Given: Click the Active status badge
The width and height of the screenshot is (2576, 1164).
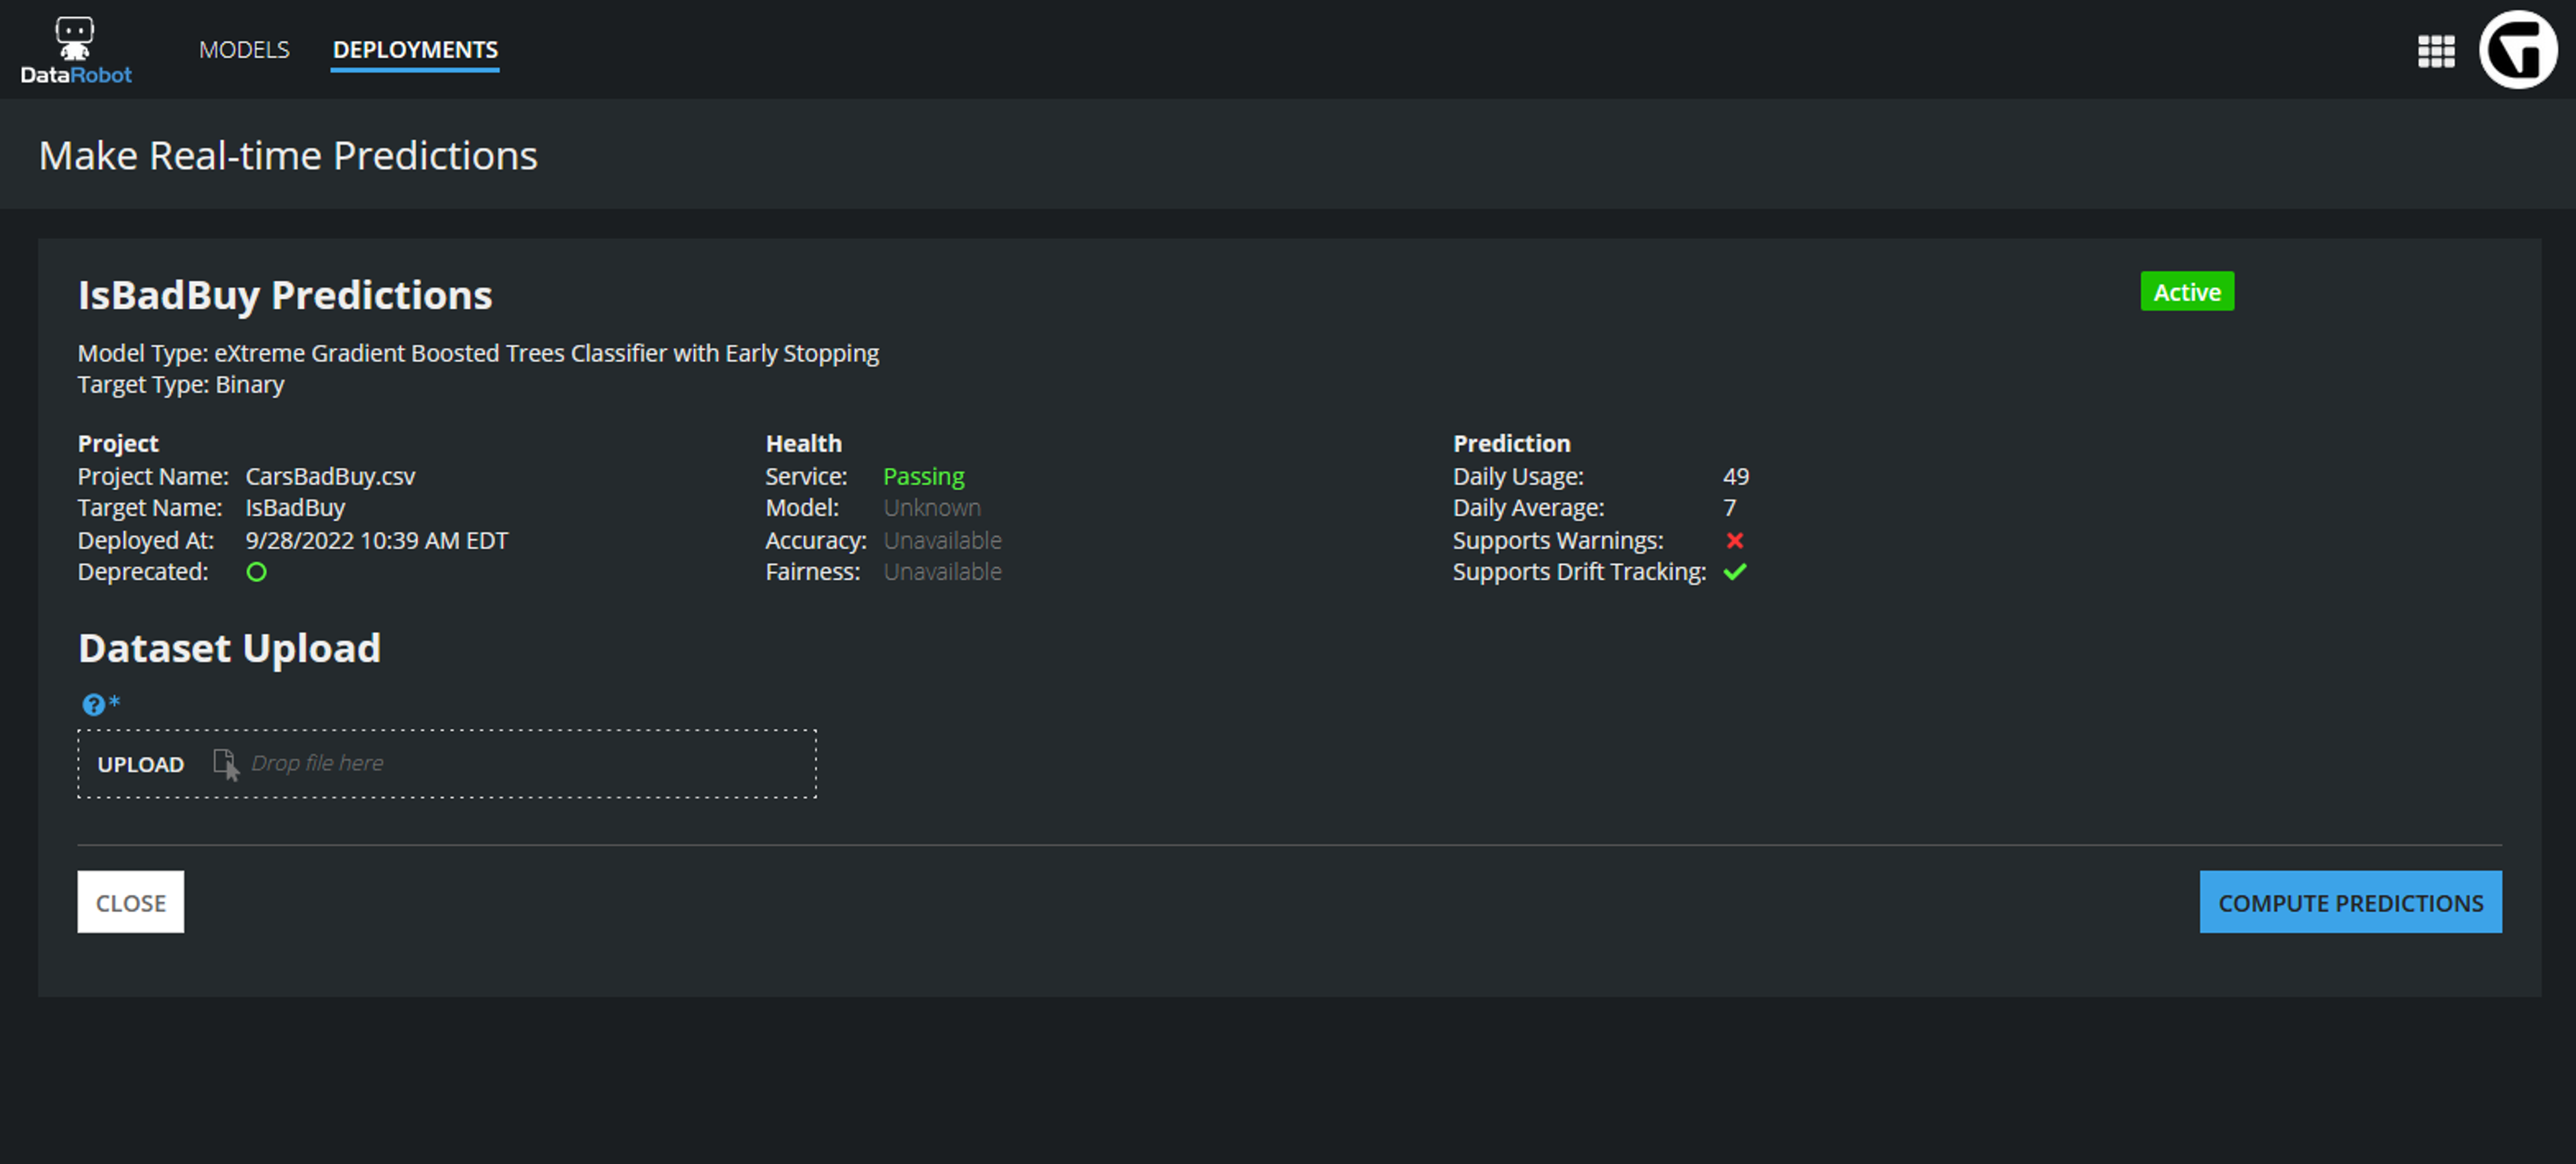Looking at the screenshot, I should pyautogui.click(x=2187, y=292).
